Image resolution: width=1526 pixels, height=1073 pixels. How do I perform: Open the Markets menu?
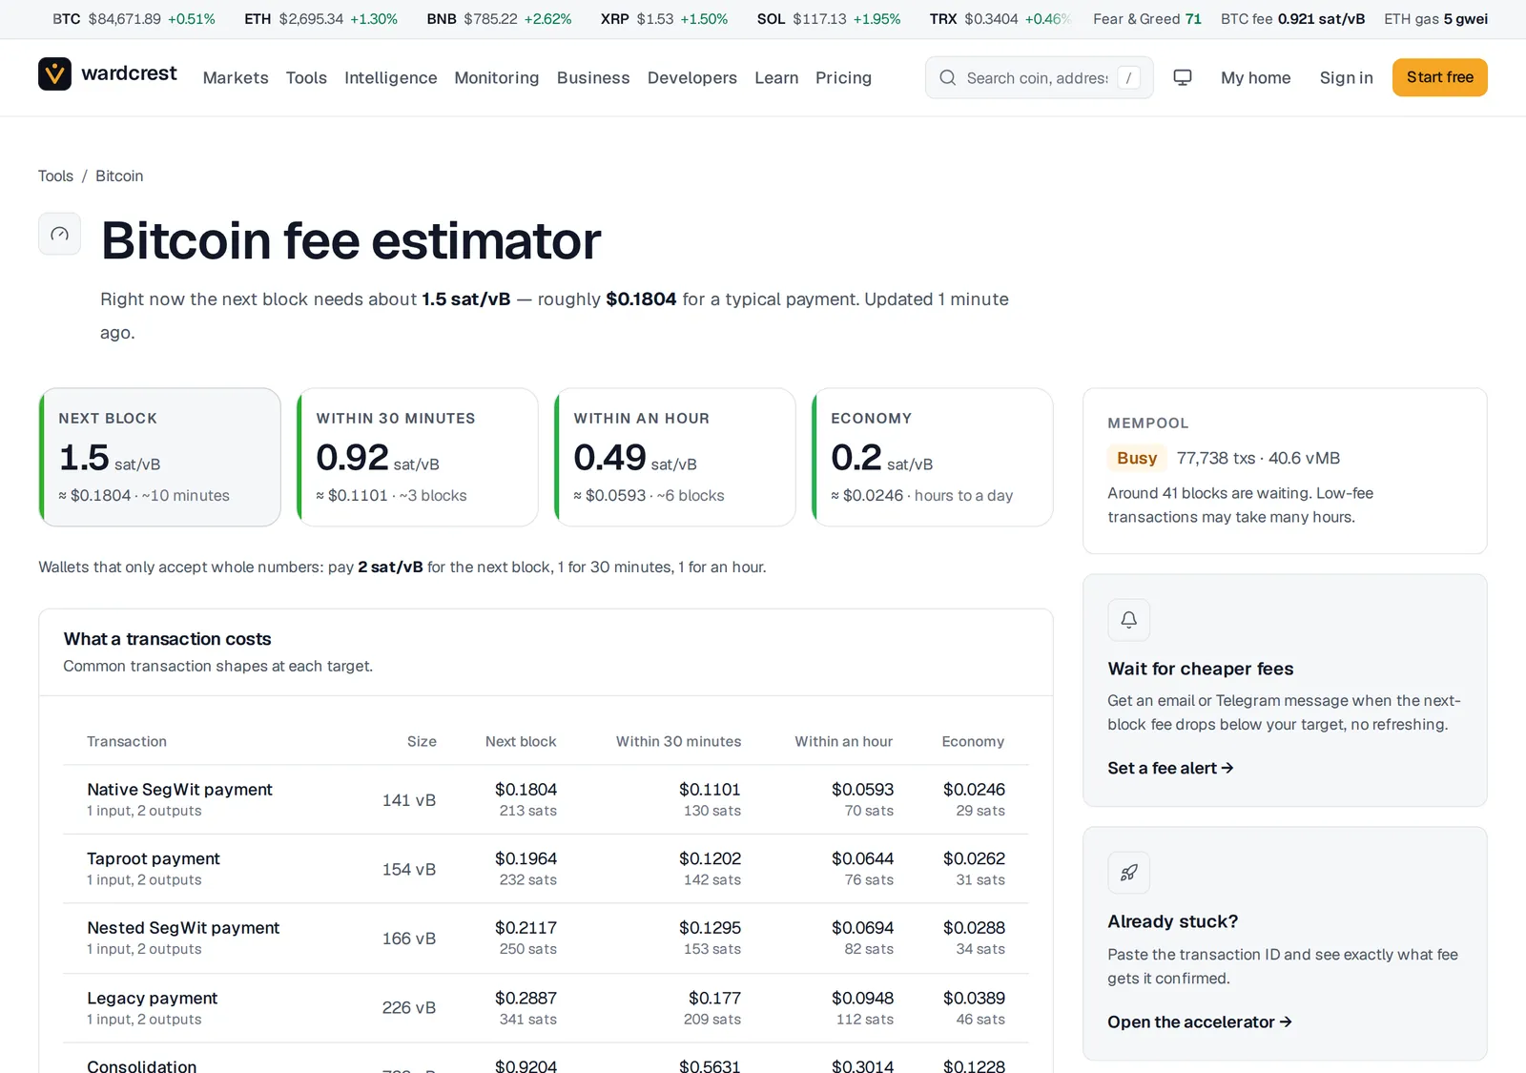[x=236, y=78]
